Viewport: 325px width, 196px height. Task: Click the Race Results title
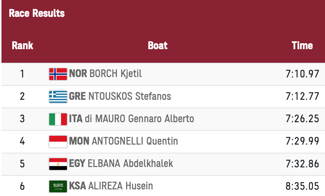click(37, 13)
